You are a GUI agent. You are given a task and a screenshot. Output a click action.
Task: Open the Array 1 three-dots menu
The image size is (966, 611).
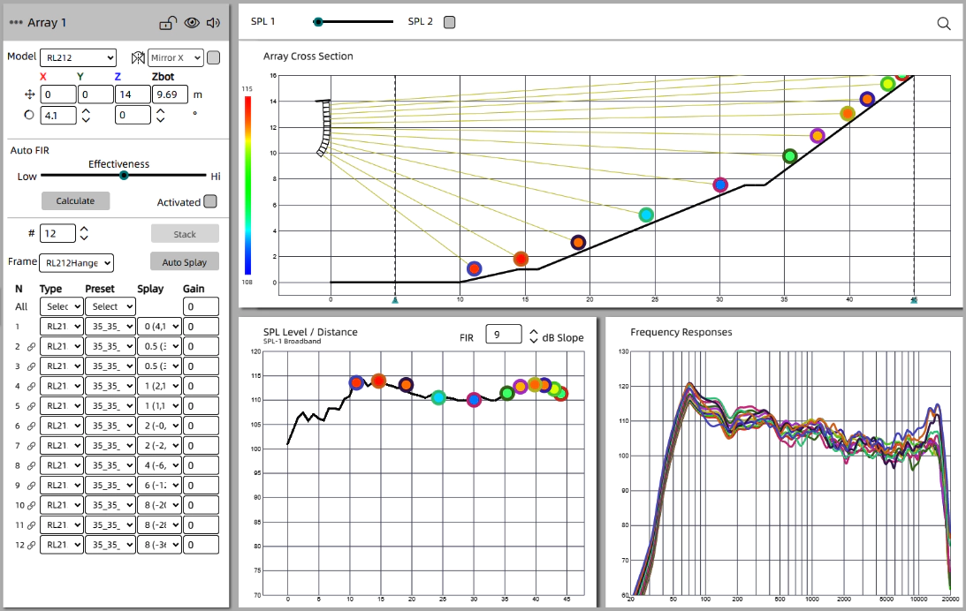coord(16,23)
